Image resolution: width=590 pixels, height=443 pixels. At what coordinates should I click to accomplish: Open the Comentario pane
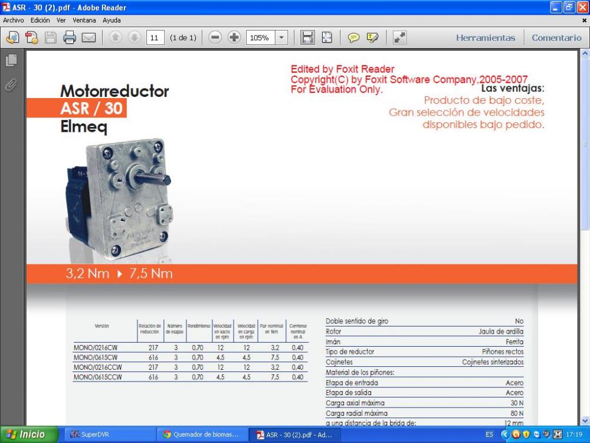click(x=556, y=38)
